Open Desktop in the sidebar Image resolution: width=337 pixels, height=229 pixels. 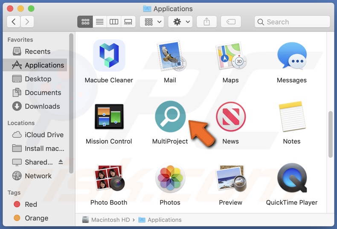coord(35,79)
